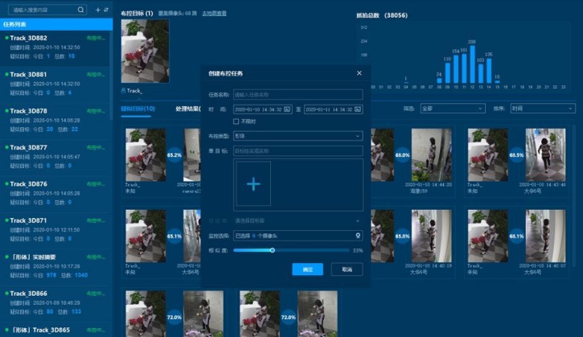Viewport: 583px width, 337px height.
Task: Click the large plus to upload target image
Action: pos(253,184)
